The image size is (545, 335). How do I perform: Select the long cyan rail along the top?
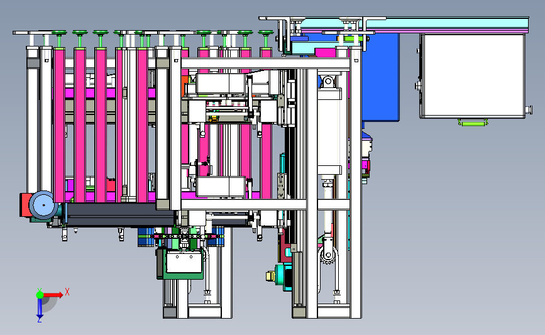point(414,25)
